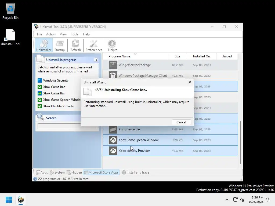This screenshot has height=206, width=275.
Task: Open the Help toolbar dropdown
Action: pos(112,45)
